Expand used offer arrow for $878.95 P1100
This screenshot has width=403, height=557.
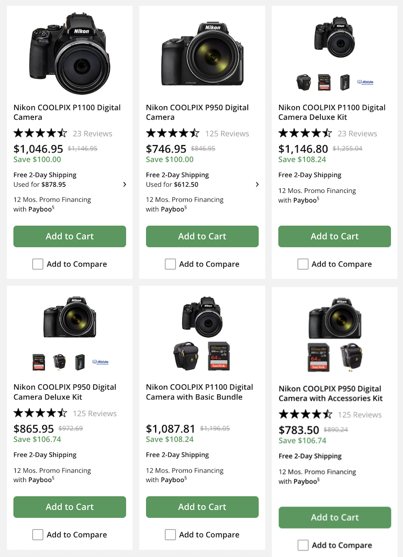[124, 184]
